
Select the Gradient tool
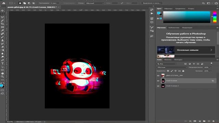(x=2, y=50)
